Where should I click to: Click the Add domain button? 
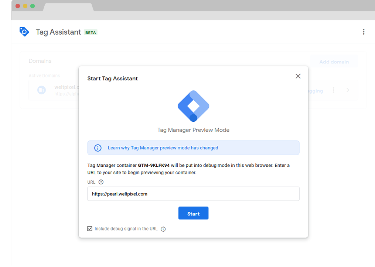pos(334,62)
